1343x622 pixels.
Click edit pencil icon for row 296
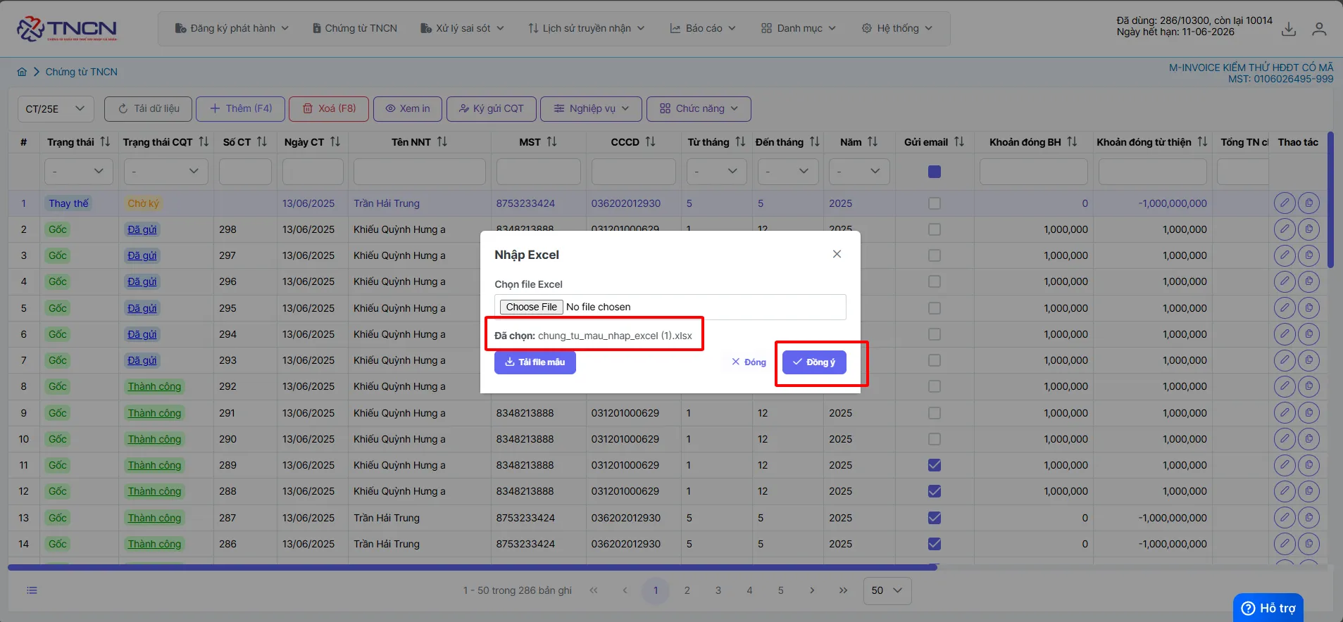[1285, 281]
